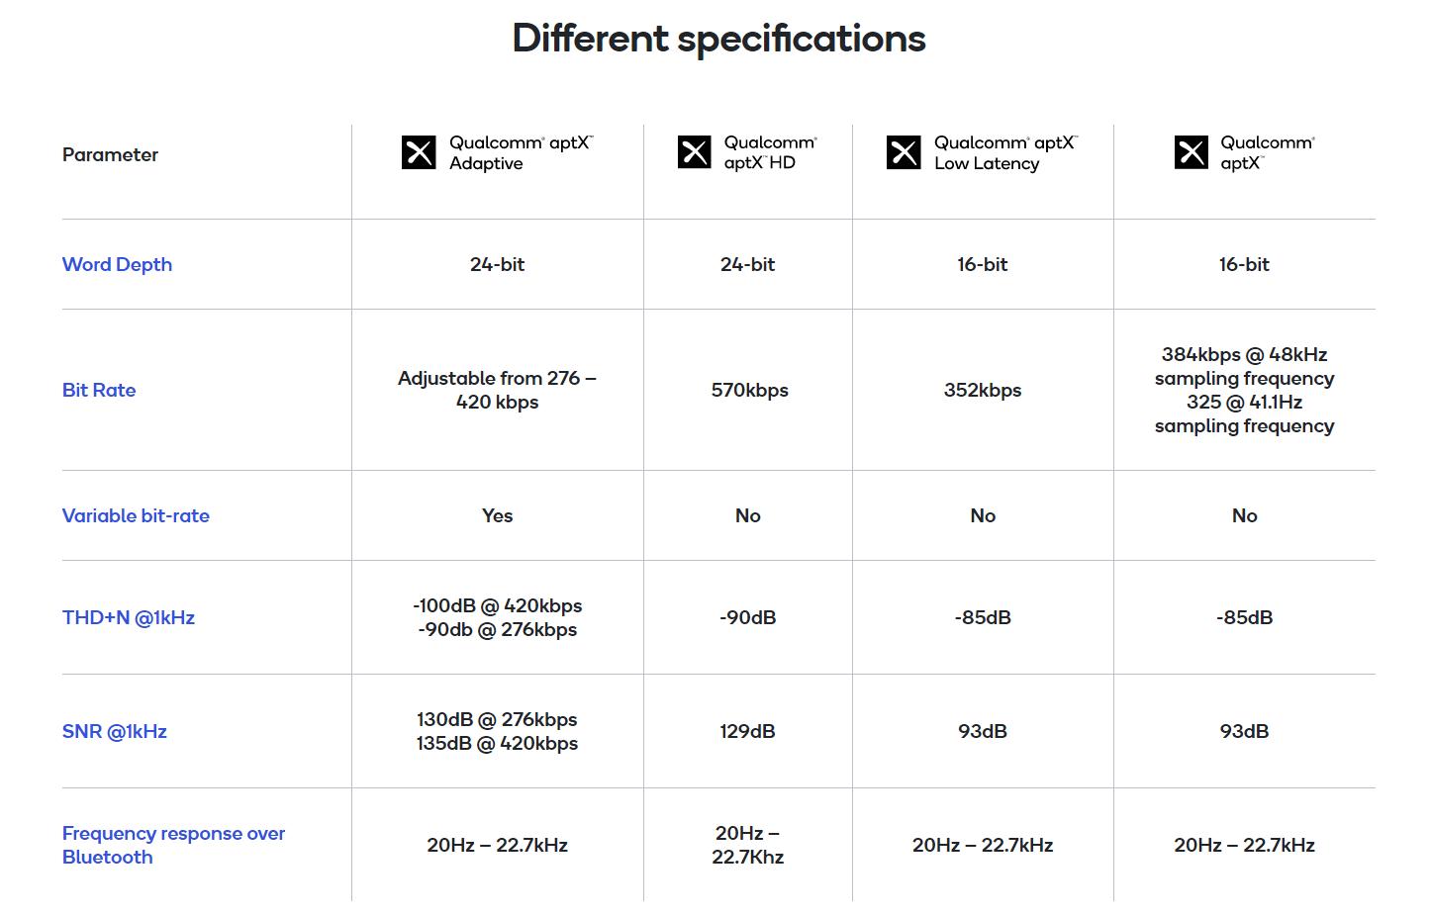Click the Yes variable bit-rate cell
Screen dimensions: 1431x916
[497, 515]
